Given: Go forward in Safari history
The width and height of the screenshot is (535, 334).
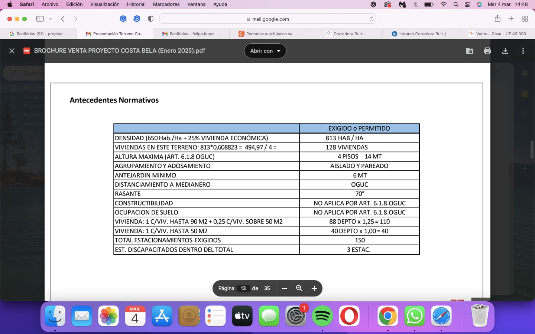Looking at the screenshot, I should point(75,19).
